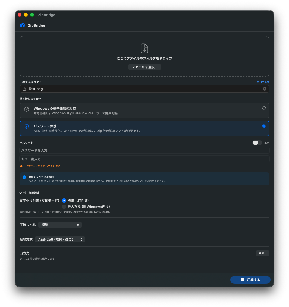Screen dimensions: 289x307
Task: Click the 圧縮する button
Action: point(250,280)
